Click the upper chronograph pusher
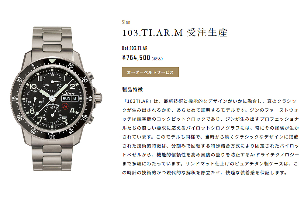Image resolution: width=304 pixels, height=197 pixels. click(90, 76)
